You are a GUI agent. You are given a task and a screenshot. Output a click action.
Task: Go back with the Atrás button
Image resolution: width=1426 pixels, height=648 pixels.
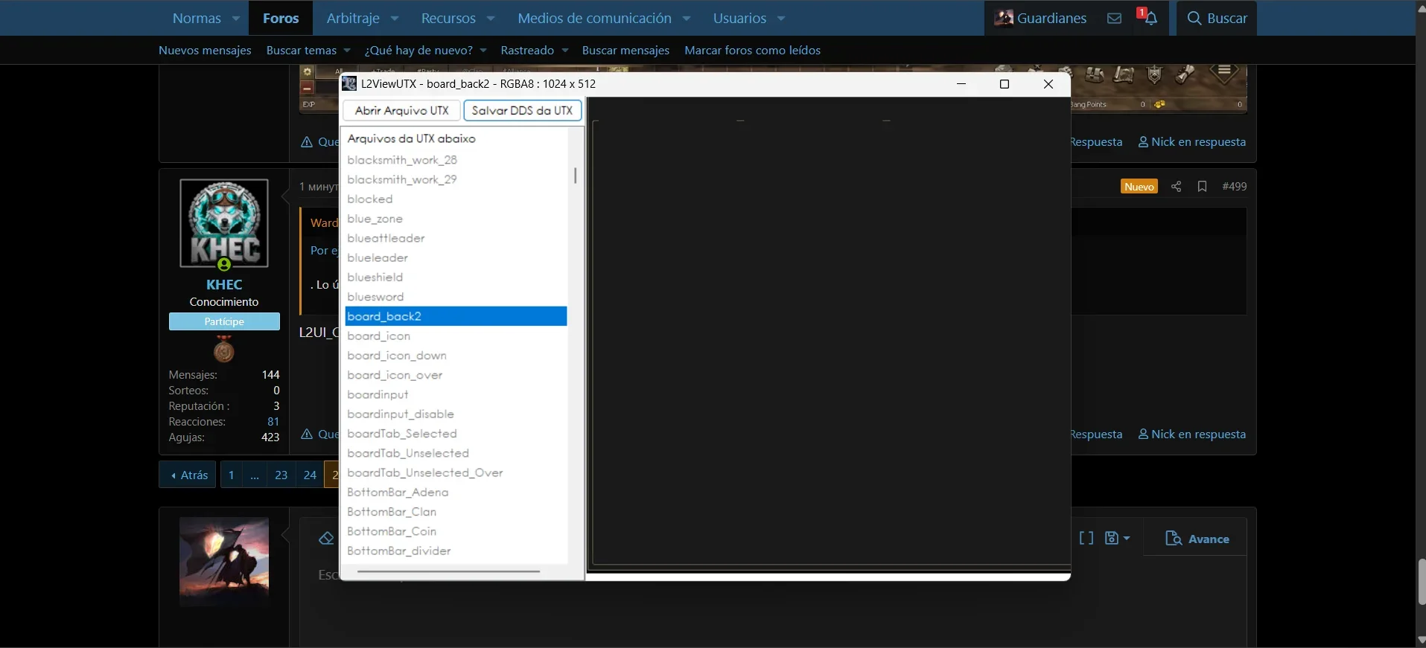pyautogui.click(x=188, y=475)
